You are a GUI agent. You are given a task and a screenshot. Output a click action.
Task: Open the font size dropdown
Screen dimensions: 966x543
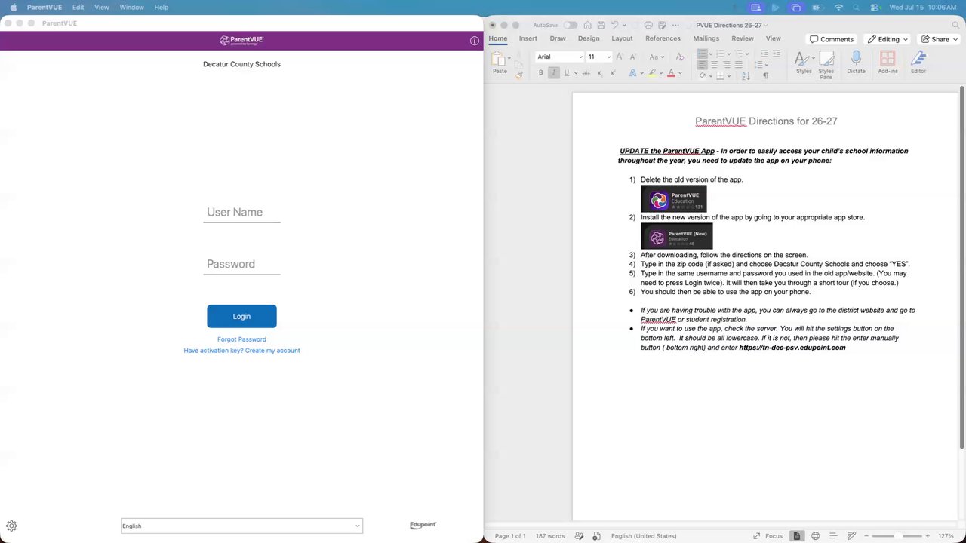tap(608, 57)
